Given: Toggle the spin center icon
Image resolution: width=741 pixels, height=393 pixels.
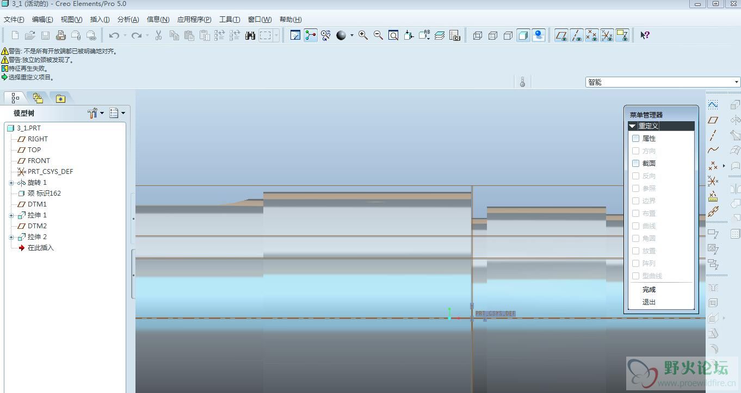Looking at the screenshot, I should [311, 35].
